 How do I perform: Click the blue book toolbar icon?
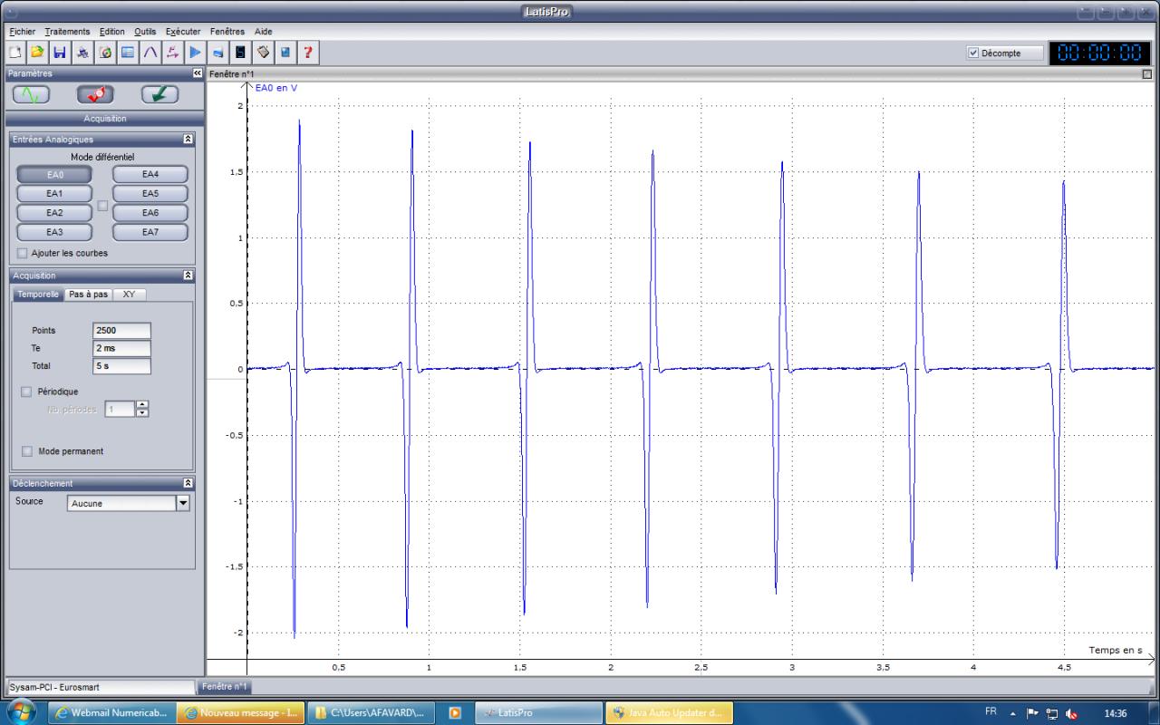pos(286,53)
